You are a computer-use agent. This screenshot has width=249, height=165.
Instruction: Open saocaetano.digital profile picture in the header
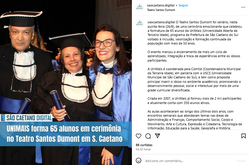(140, 7)
